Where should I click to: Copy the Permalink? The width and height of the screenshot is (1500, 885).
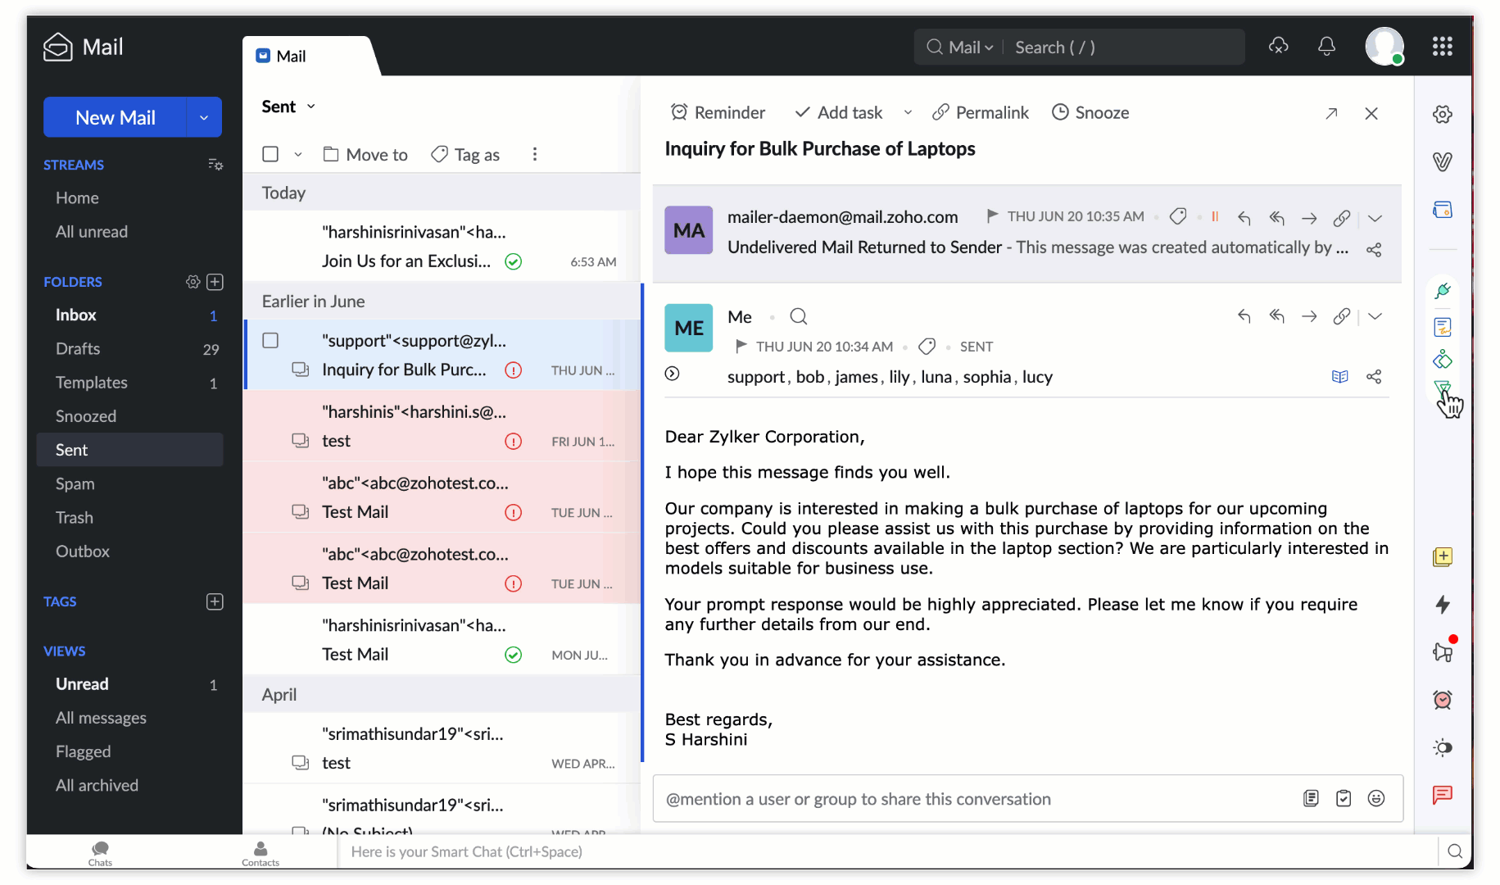click(981, 112)
